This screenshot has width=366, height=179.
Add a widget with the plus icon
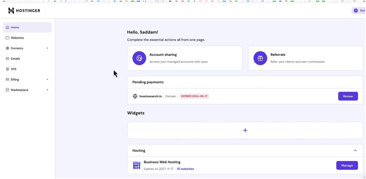pyautogui.click(x=245, y=130)
